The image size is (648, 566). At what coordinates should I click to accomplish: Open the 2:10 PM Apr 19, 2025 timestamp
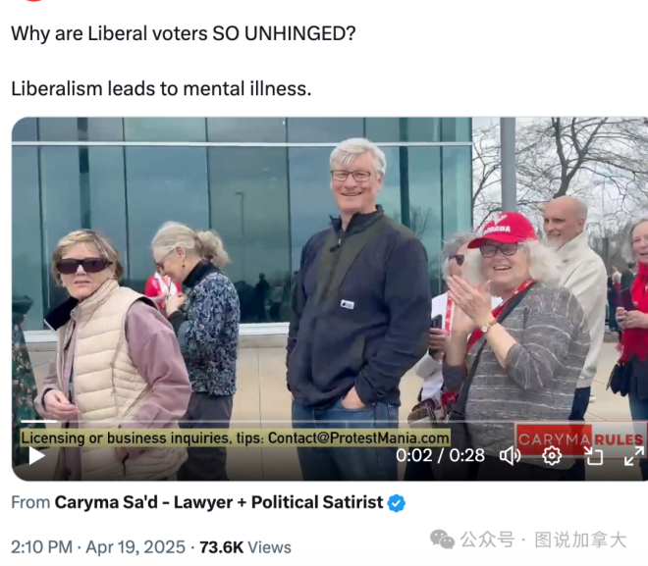[x=98, y=547]
